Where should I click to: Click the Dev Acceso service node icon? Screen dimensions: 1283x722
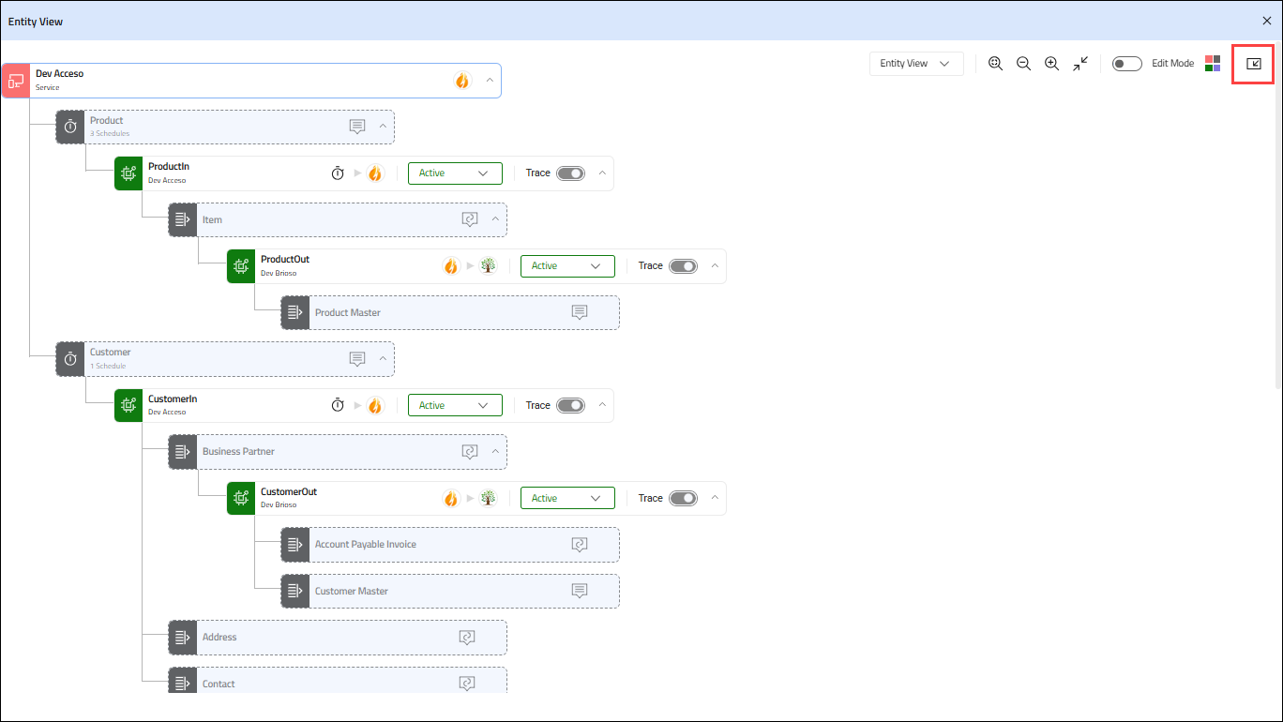(16, 81)
